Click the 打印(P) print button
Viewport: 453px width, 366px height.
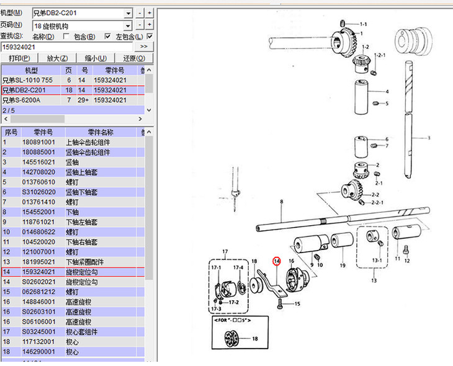click(x=19, y=58)
